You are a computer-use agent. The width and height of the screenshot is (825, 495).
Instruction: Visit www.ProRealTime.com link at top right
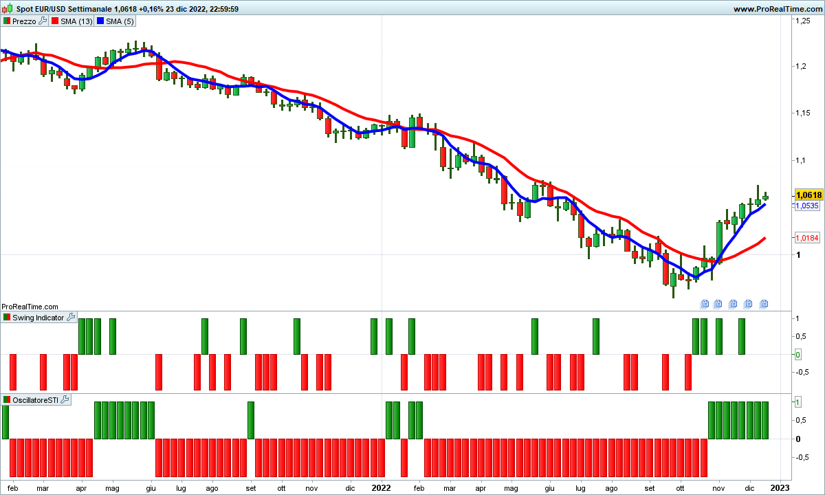pyautogui.click(x=778, y=9)
